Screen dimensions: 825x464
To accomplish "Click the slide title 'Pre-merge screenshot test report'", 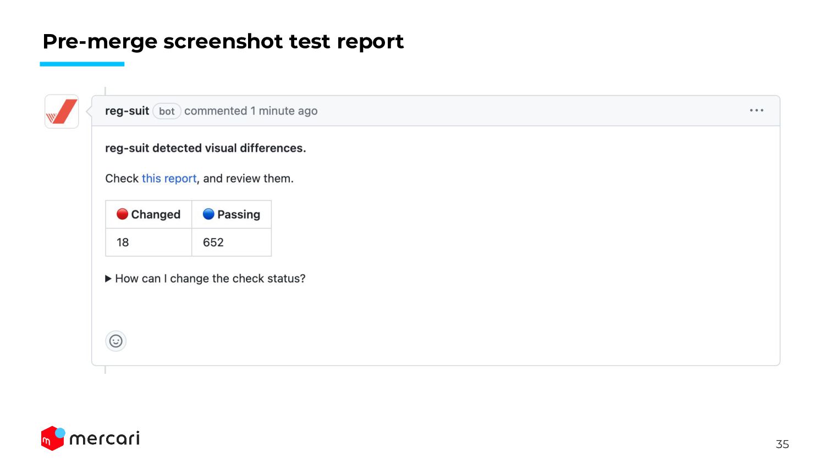I will tap(223, 41).
